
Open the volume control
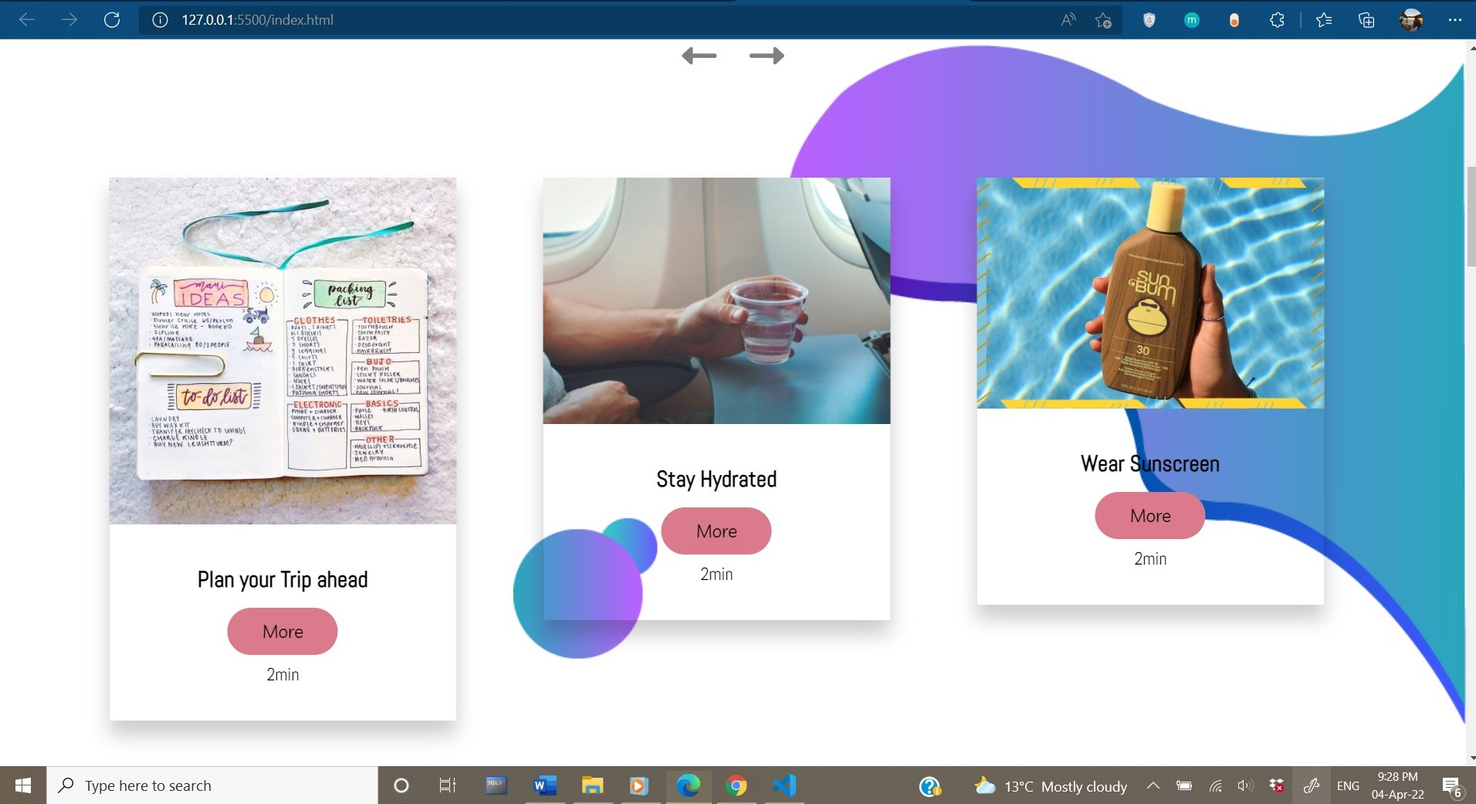tap(1244, 785)
